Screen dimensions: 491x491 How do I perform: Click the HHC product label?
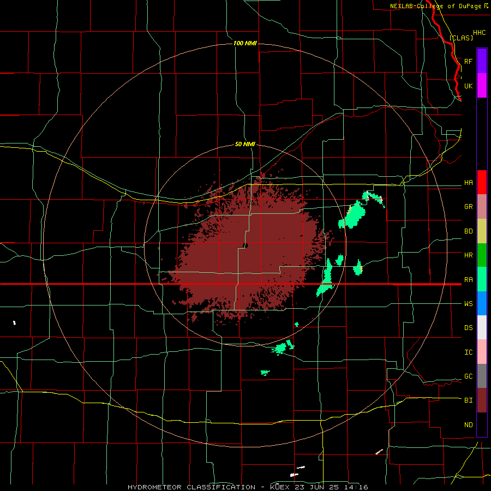point(479,33)
